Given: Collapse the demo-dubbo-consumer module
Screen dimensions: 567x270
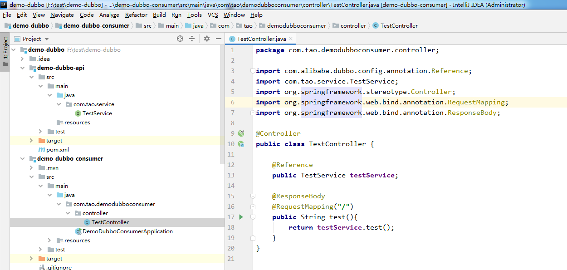Looking at the screenshot, I should coord(22,159).
